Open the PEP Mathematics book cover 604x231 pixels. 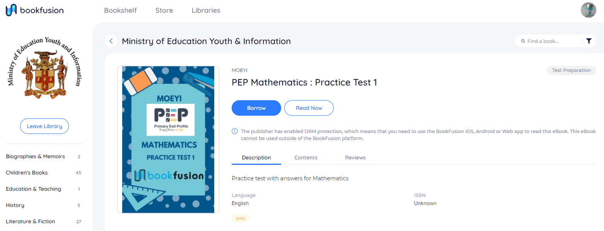point(168,140)
